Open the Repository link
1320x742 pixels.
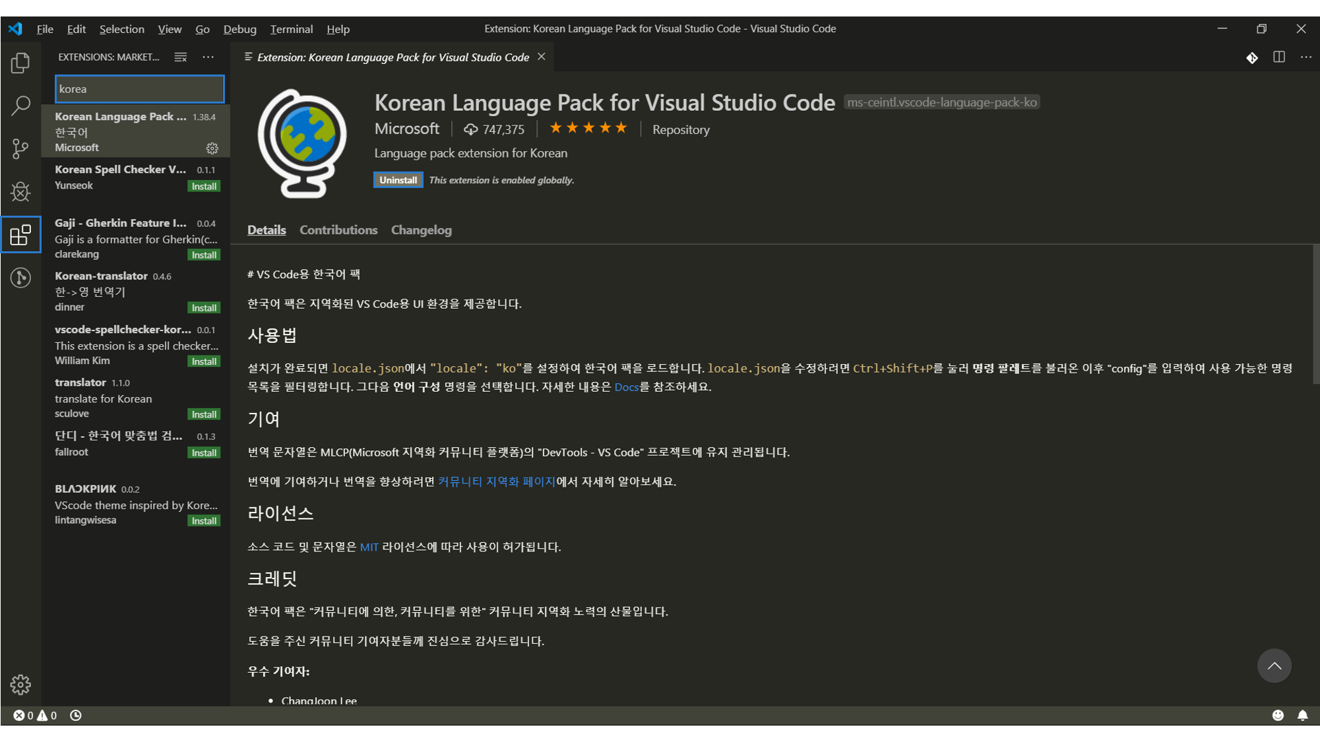click(x=681, y=130)
